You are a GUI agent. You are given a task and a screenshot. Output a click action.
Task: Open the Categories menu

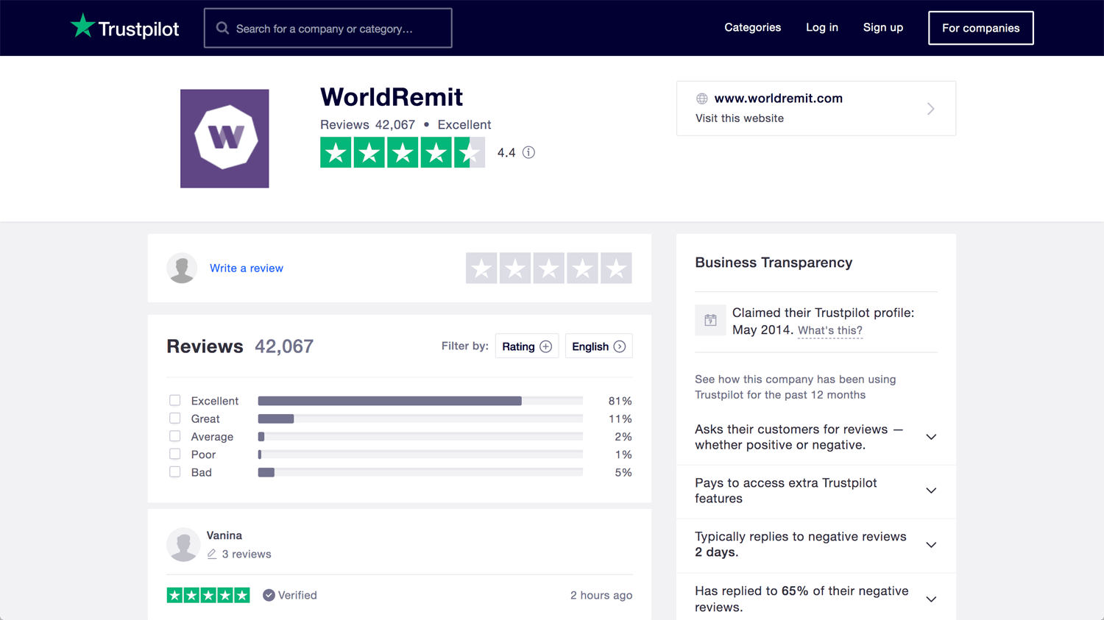[752, 27]
